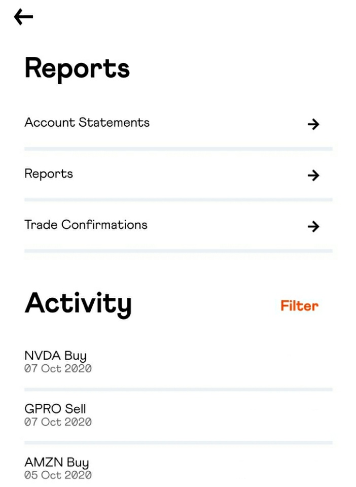Click the divider beneath Trade Confirmations
The width and height of the screenshot is (356, 487).
[178, 251]
